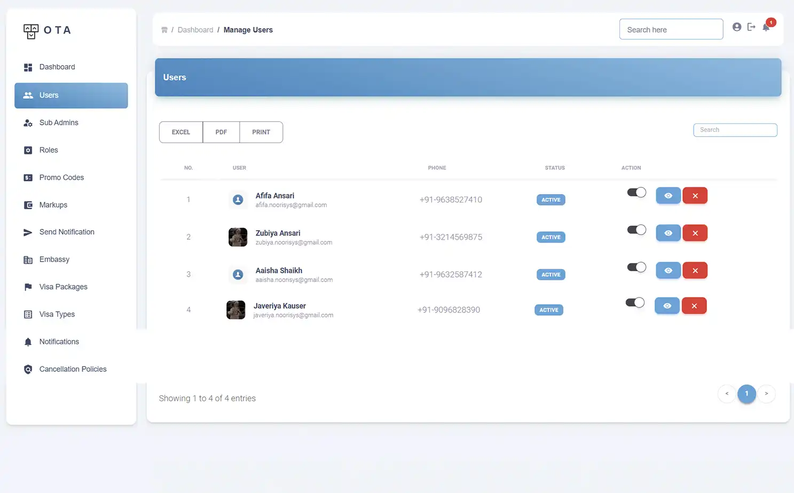Open Sub Admins in sidebar
The image size is (794, 493).
click(59, 123)
